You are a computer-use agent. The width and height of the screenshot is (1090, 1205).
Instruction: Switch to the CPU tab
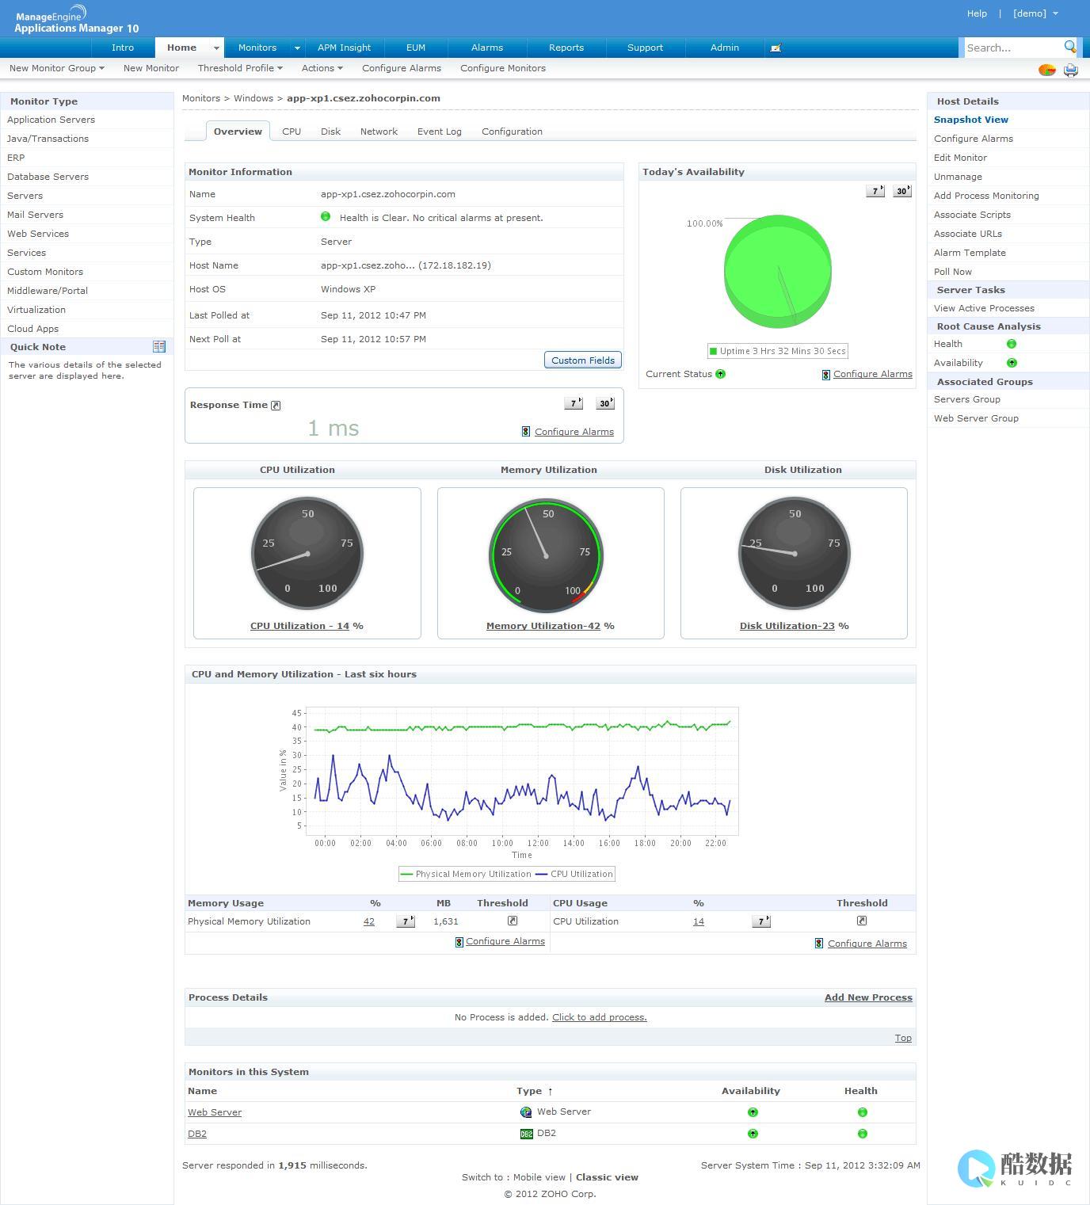pos(292,132)
